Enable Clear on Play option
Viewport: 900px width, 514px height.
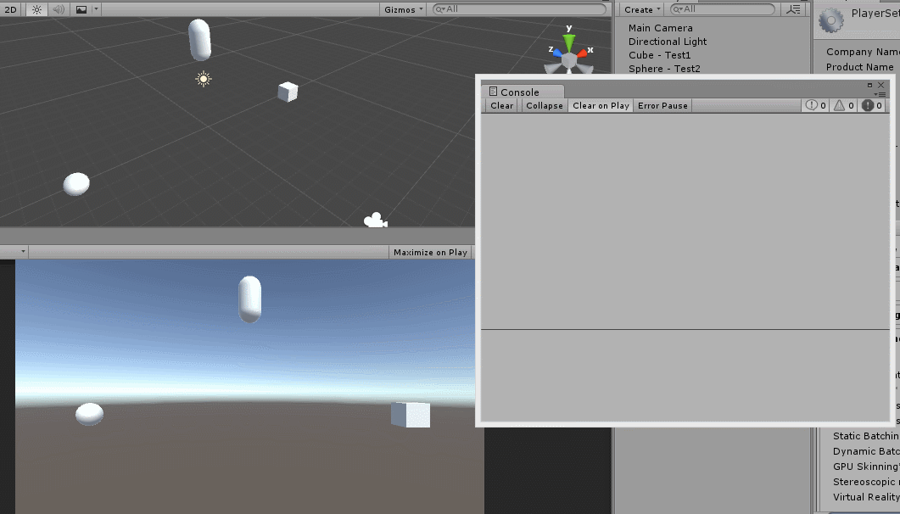pos(600,105)
